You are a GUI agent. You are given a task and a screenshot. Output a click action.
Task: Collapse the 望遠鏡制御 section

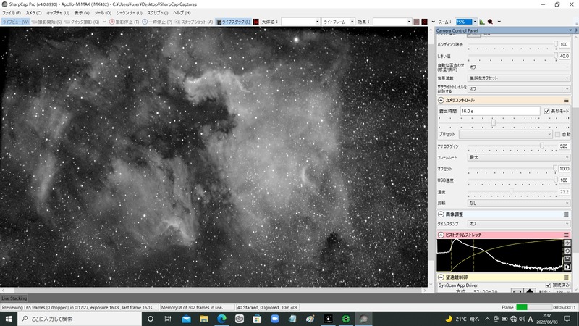[441, 277]
